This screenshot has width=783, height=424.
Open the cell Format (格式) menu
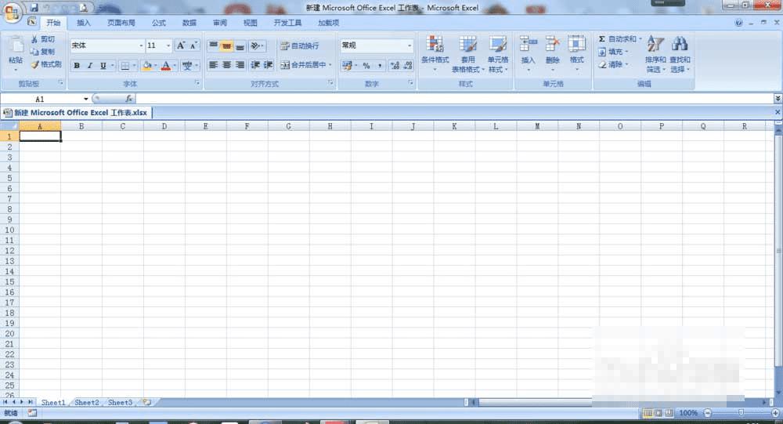point(577,53)
